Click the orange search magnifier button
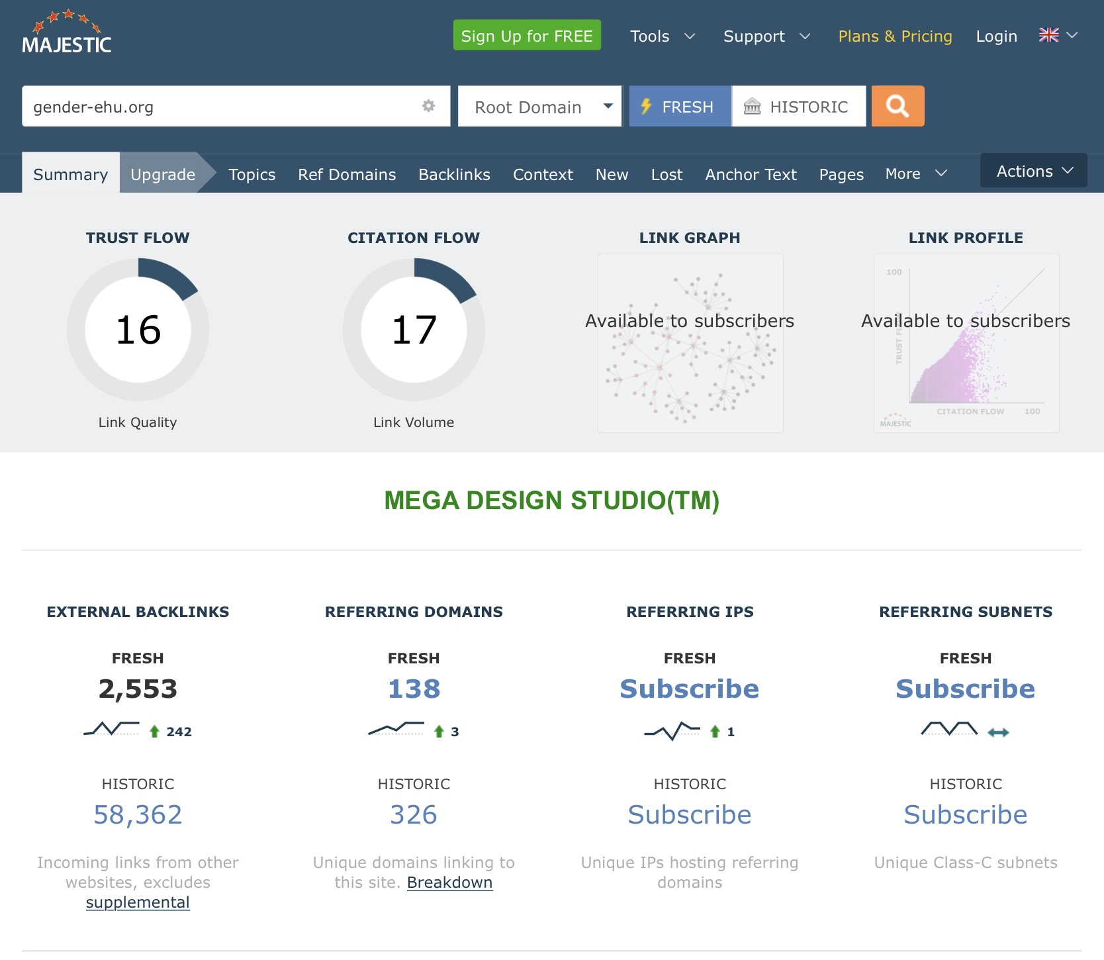The width and height of the screenshot is (1104, 960). [x=897, y=106]
